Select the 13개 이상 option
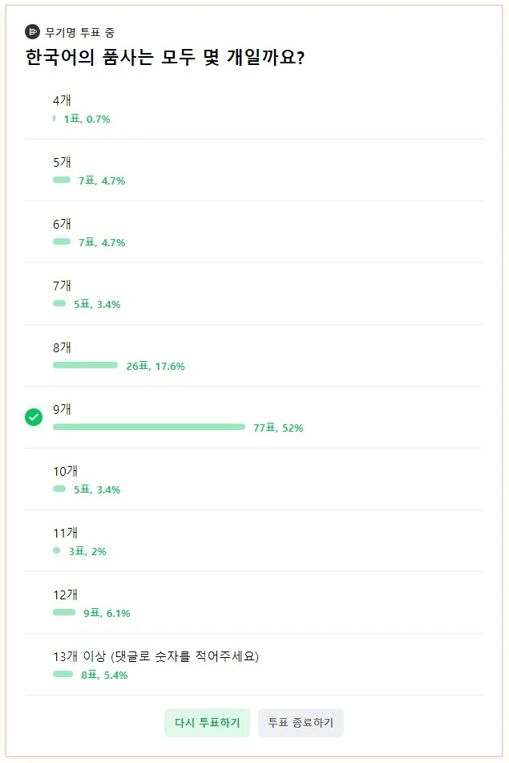The image size is (509, 763). [254, 665]
